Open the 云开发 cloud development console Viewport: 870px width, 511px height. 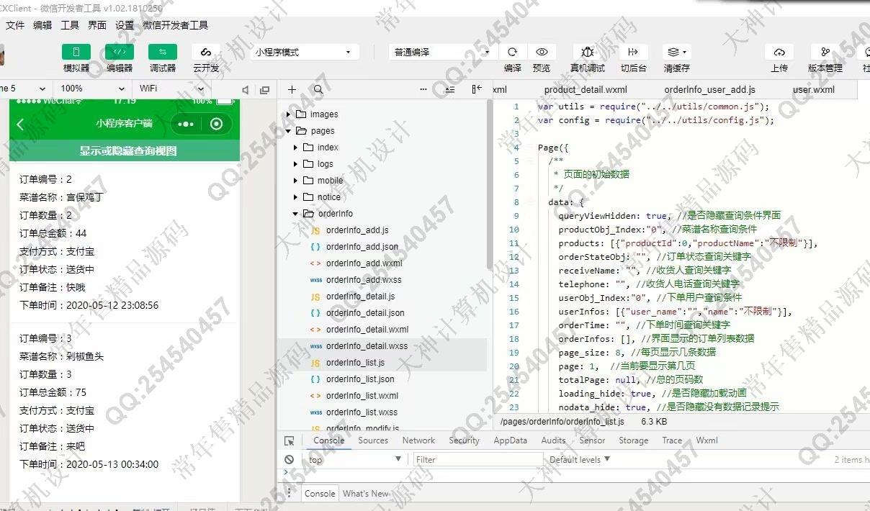click(206, 52)
